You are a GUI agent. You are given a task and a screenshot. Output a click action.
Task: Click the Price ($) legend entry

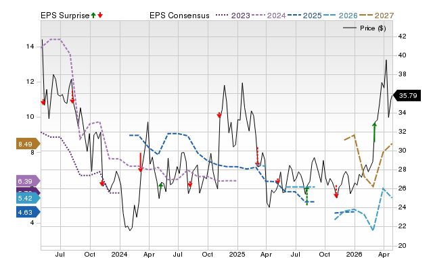click(x=365, y=28)
